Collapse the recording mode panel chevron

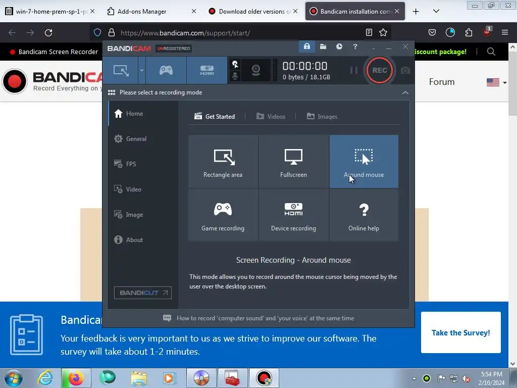[405, 93]
